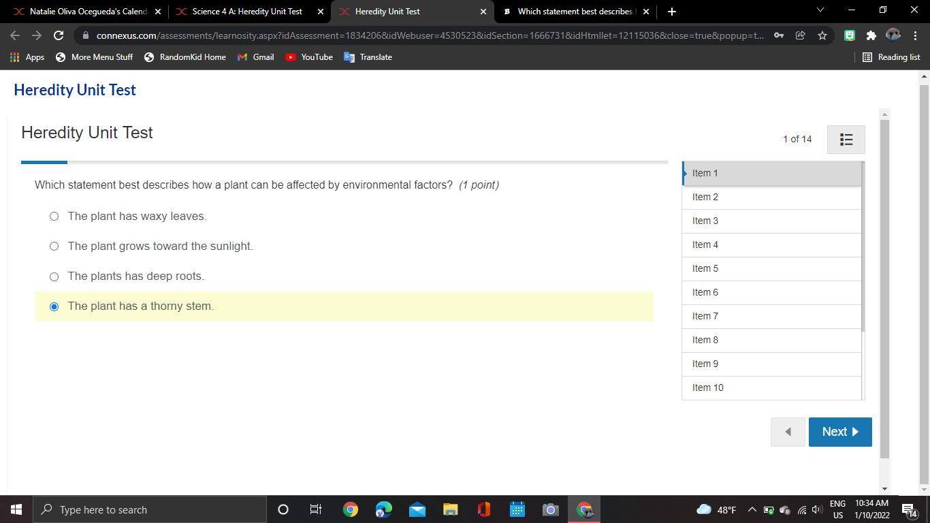Viewport: 930px width, 523px height.
Task: Share this page icon in address bar
Action: pyautogui.click(x=801, y=35)
